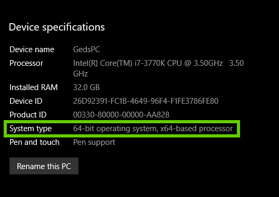279x197 pixels.
Task: Click the Installed RAM label
Action: (x=34, y=87)
